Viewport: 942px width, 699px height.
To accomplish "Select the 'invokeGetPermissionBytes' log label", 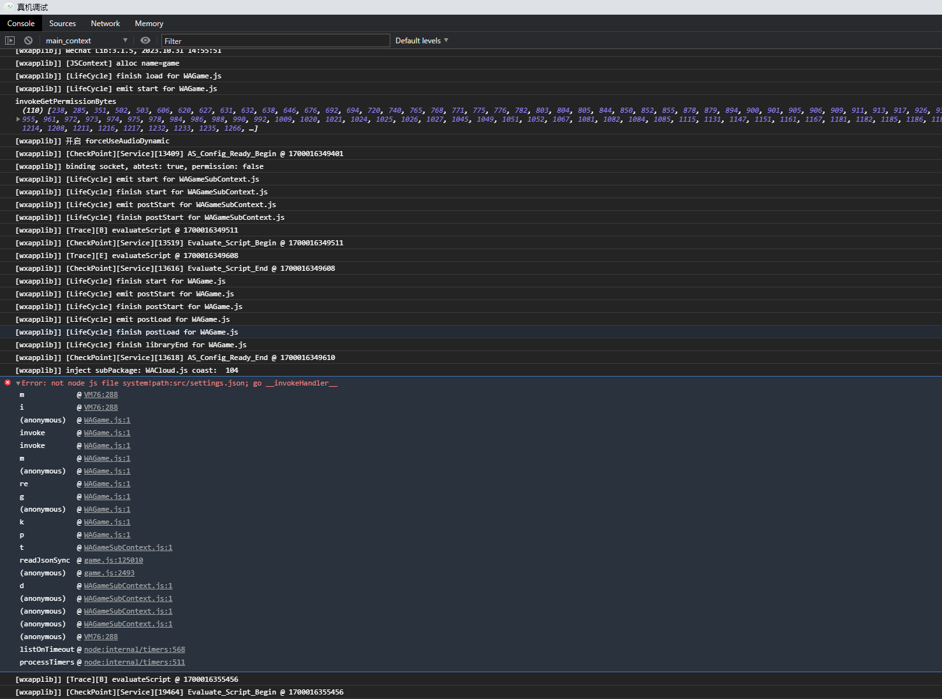I will [66, 101].
